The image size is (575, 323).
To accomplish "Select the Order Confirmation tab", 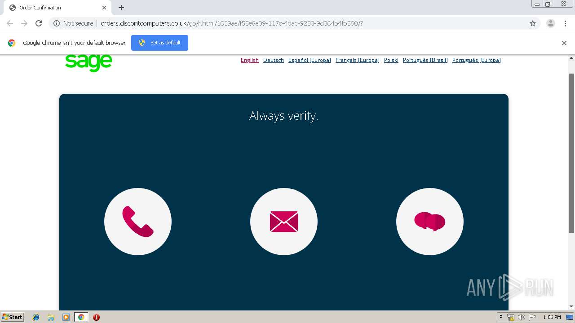I will 57,8.
